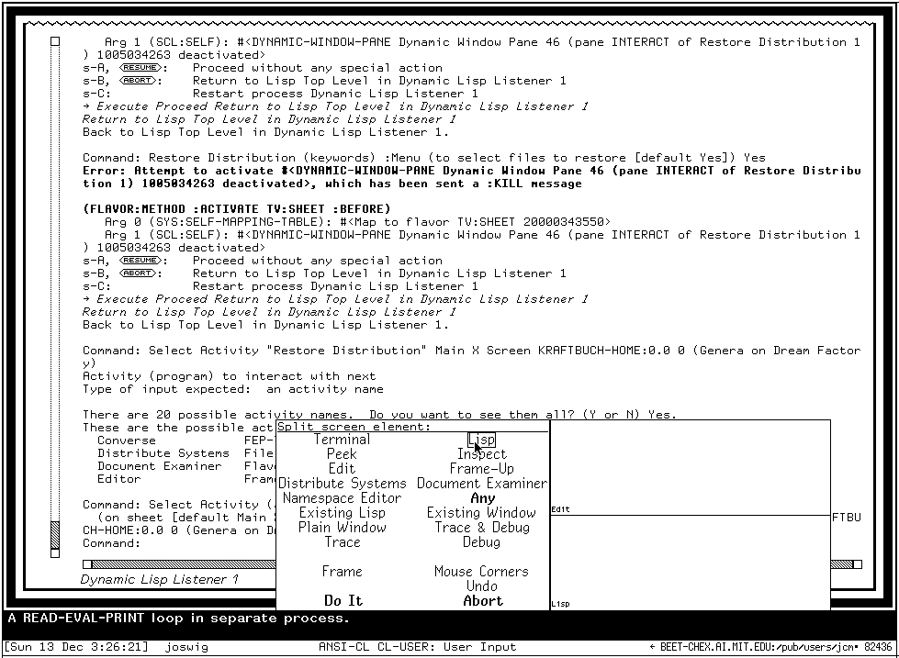Click 'Activity (program) to interact with next'
Screen dimensions: 899x658
tap(230, 376)
